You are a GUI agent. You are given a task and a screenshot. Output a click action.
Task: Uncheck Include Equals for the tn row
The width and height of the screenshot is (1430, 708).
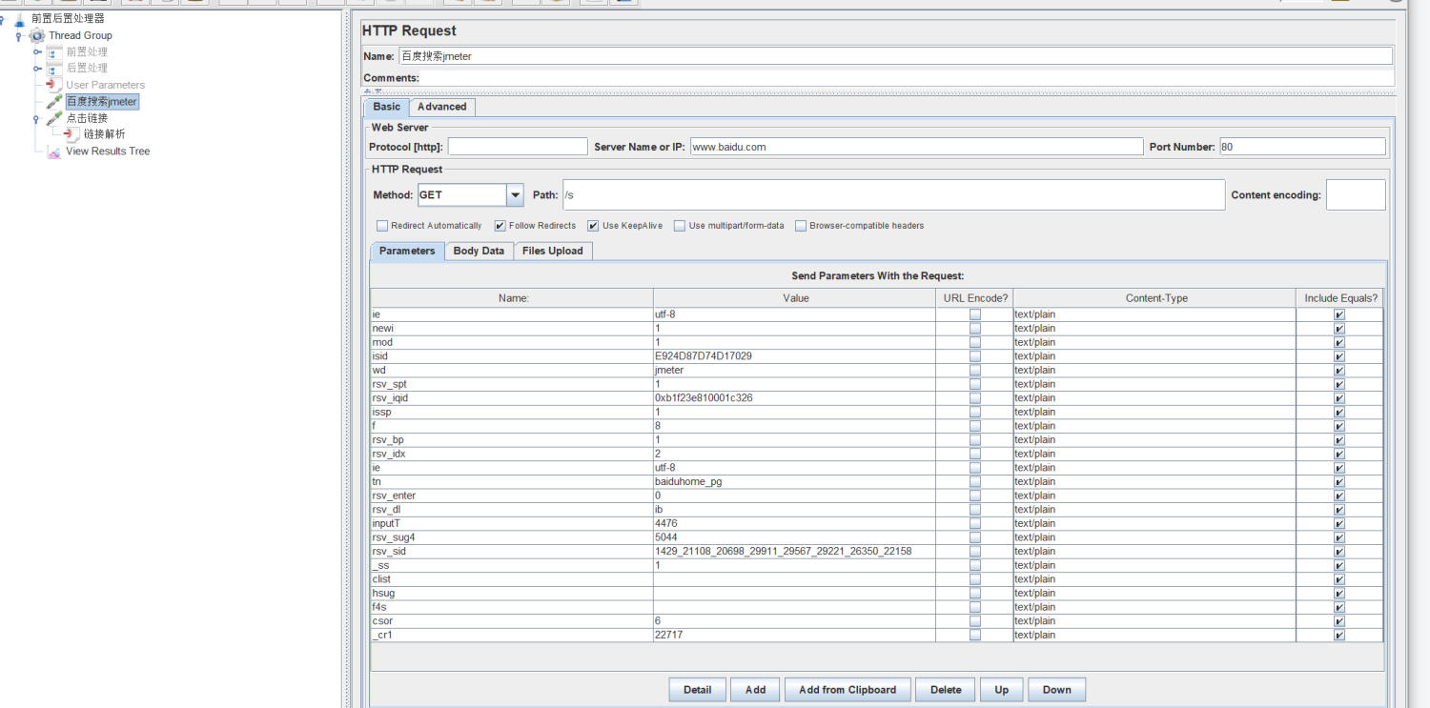pyautogui.click(x=1339, y=481)
